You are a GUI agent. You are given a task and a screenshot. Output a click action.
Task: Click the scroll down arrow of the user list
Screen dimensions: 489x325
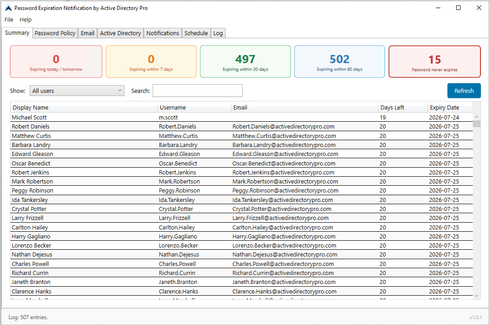pyautogui.click(x=476, y=295)
